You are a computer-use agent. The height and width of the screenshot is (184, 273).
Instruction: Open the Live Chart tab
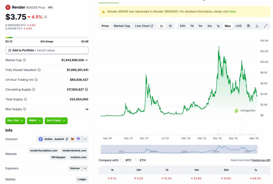144,26
